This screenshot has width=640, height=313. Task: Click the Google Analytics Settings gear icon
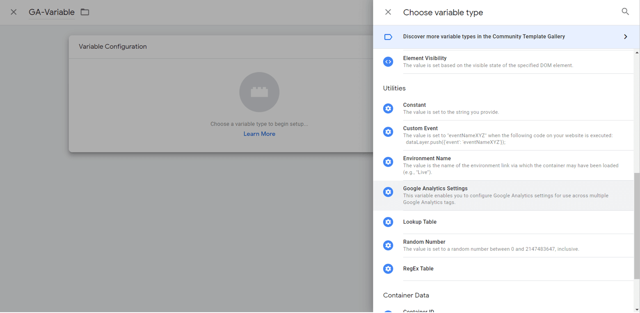click(388, 192)
